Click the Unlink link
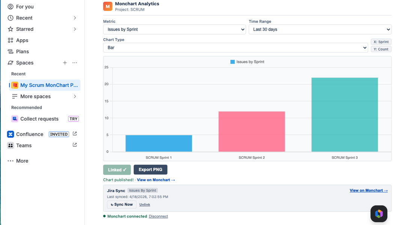The height and width of the screenshot is (225, 393). pyautogui.click(x=145, y=205)
